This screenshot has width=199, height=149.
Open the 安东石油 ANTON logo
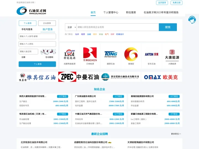[x=151, y=54]
